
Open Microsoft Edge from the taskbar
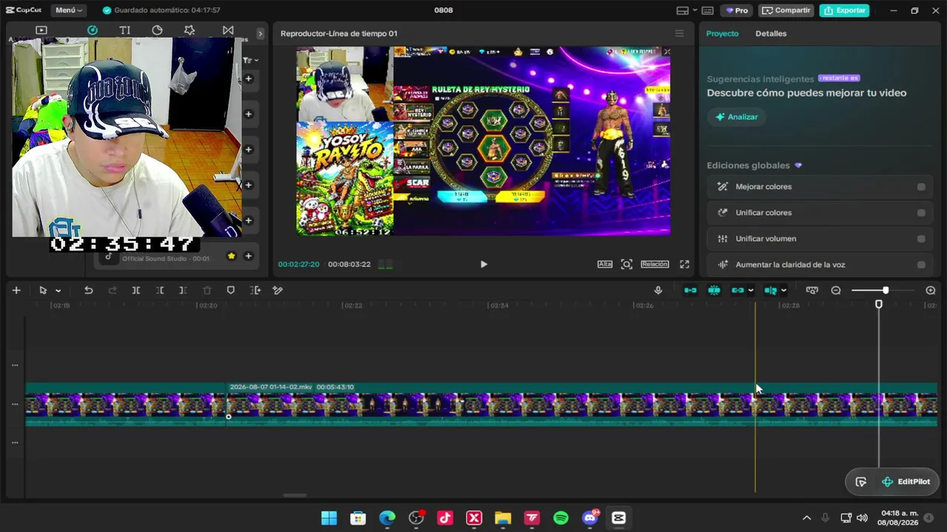388,518
